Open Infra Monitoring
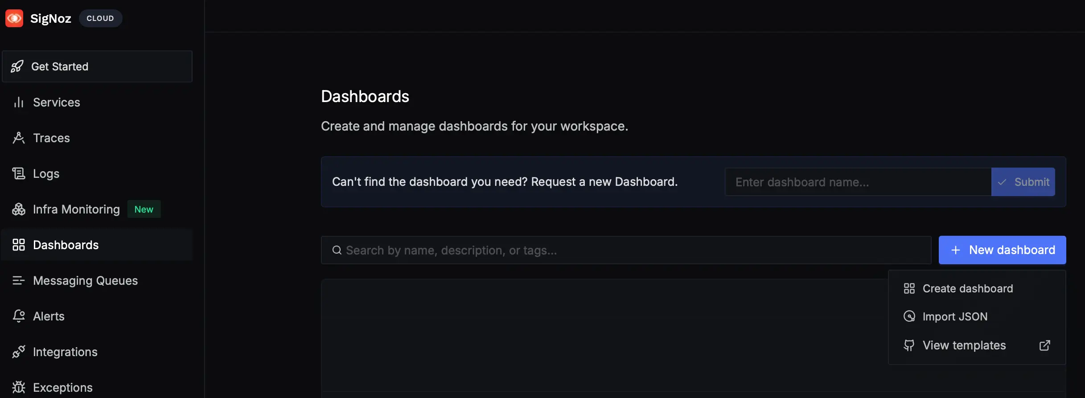The height and width of the screenshot is (398, 1085). 97,209
